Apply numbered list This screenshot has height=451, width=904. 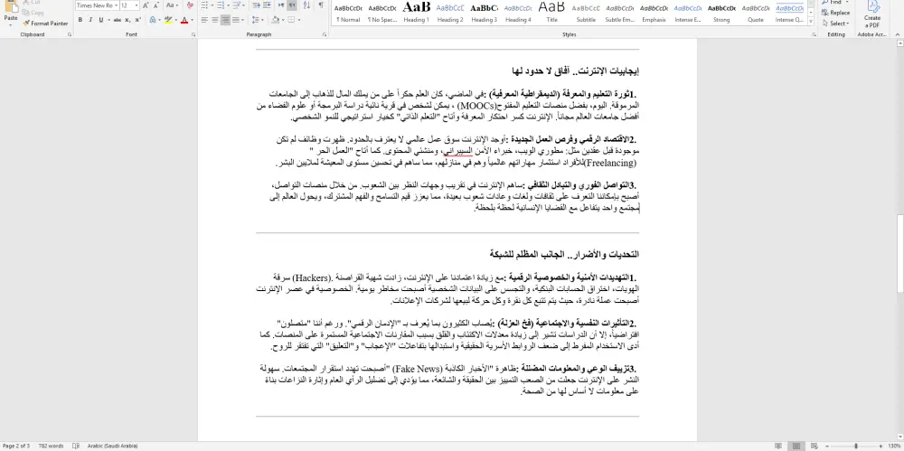point(222,5)
